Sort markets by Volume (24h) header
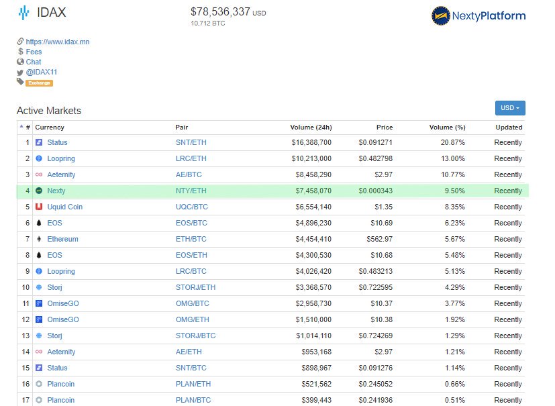 pos(311,128)
